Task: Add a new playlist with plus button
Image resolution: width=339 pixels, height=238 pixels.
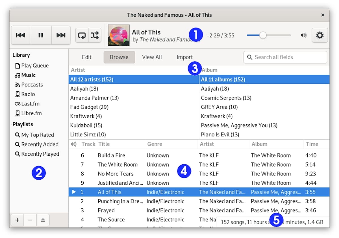Action: pyautogui.click(x=17, y=220)
